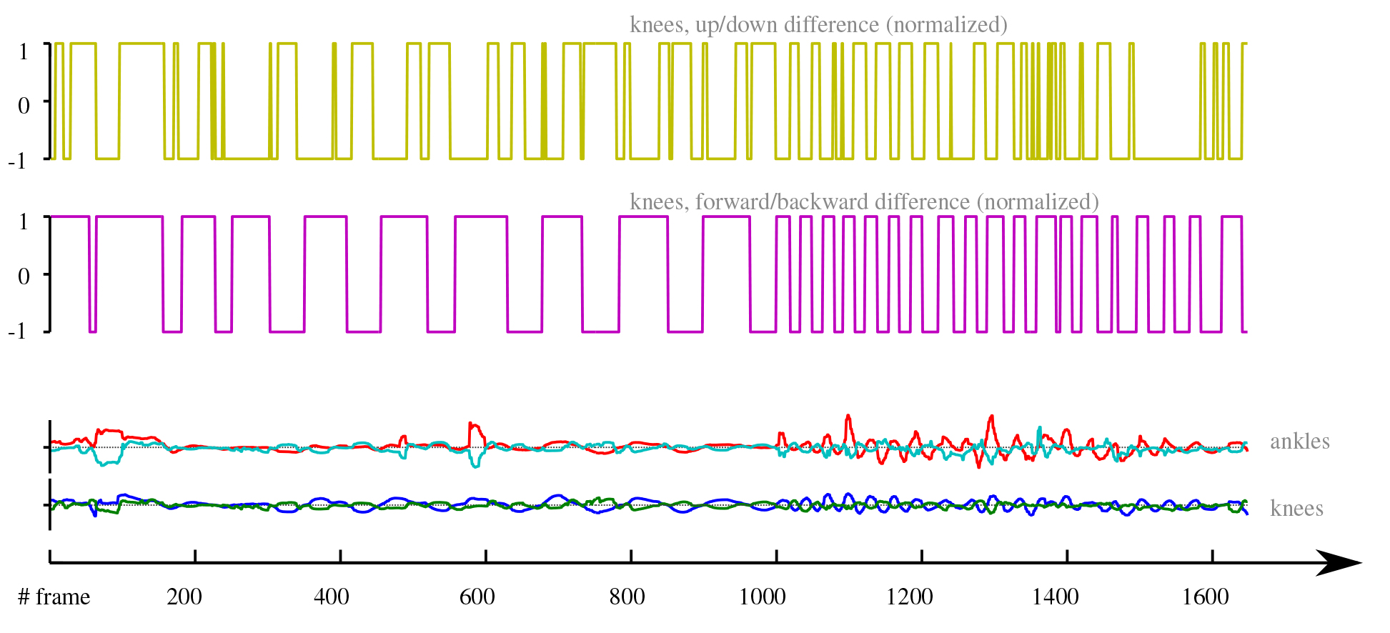
Task: Click y-axis label 0 of forward/backward plot
Action: [x=24, y=276]
